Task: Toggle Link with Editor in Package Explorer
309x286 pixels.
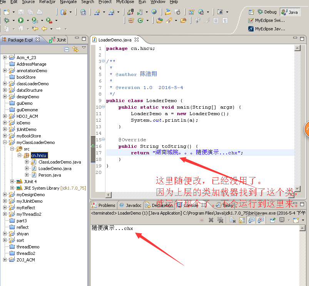Action: (x=75, y=49)
